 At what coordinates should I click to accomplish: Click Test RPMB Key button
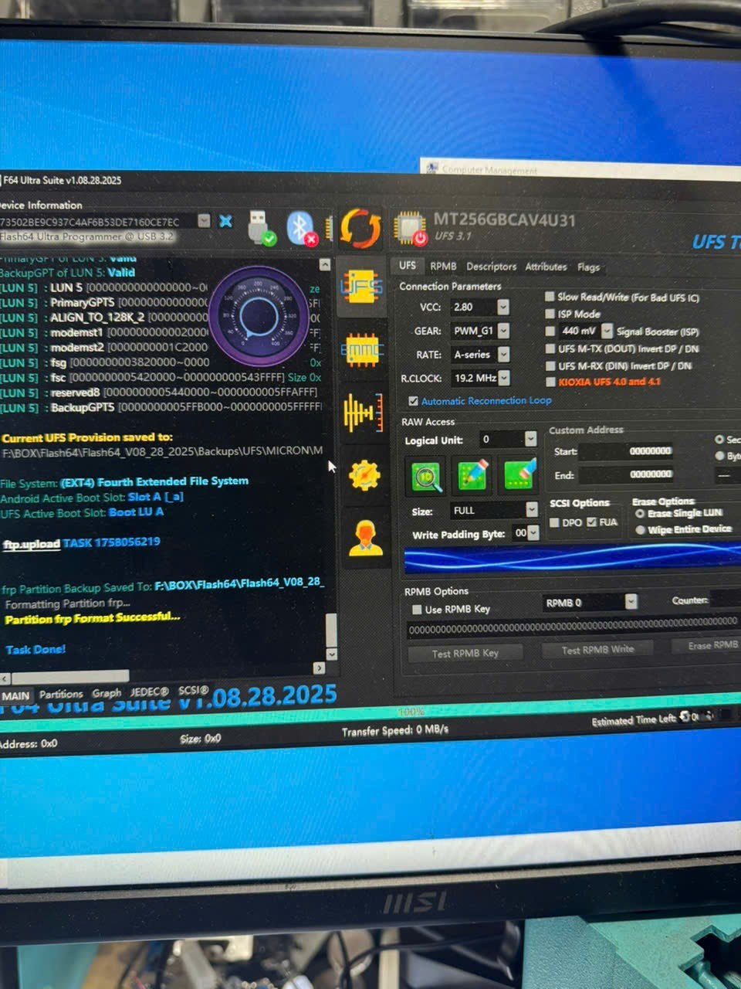point(465,653)
